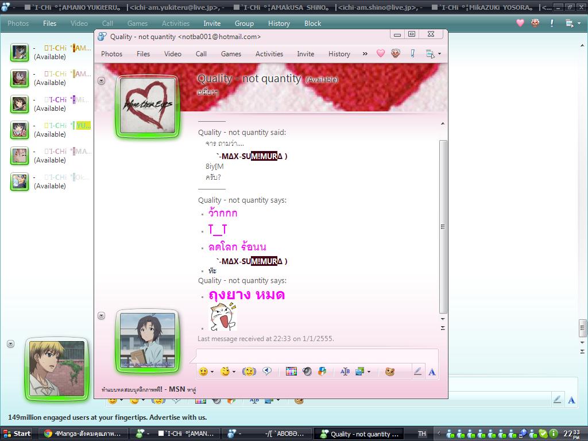Click the TH language indicator in taskbar

point(422,434)
